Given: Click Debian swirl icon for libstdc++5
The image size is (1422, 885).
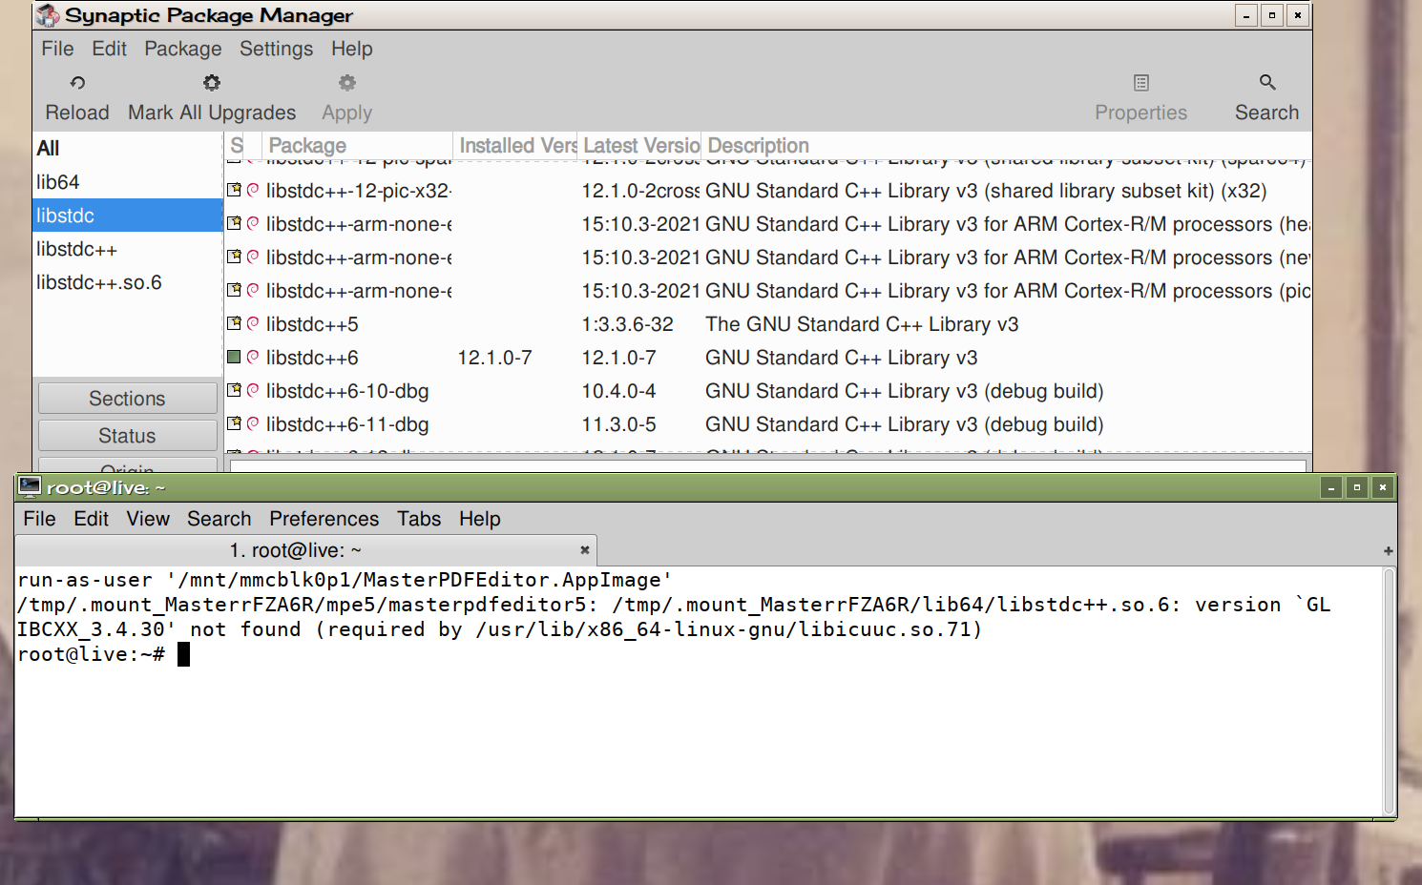Looking at the screenshot, I should [253, 323].
